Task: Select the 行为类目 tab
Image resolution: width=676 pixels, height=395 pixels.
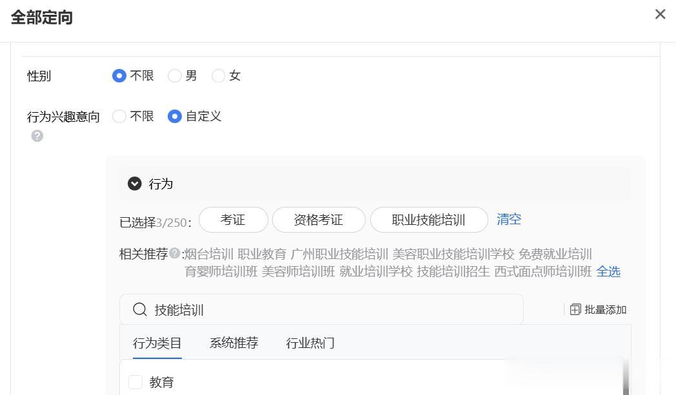Action: pyautogui.click(x=157, y=343)
